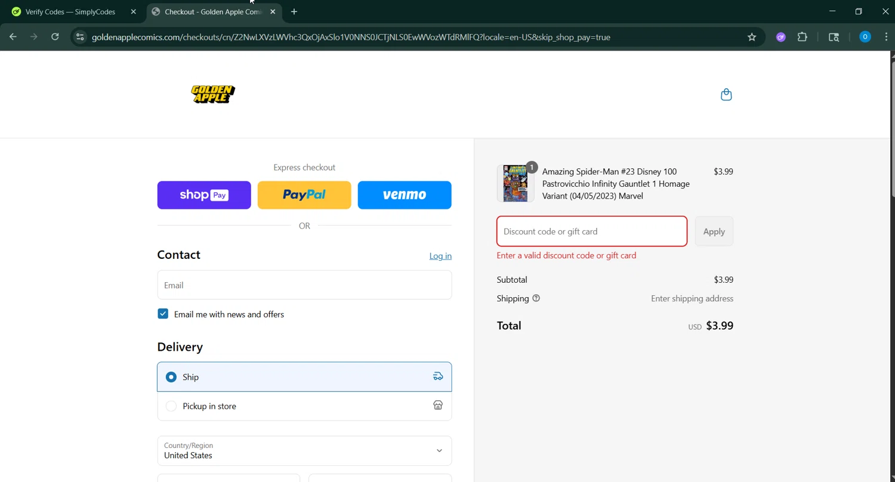Click the Spider-Man comic product thumbnail
The height and width of the screenshot is (482, 895).
coord(516,184)
